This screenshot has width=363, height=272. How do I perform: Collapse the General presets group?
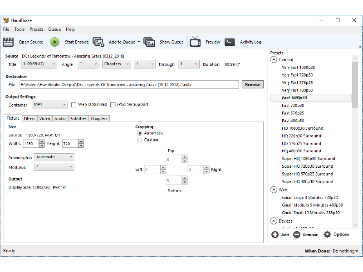(x=274, y=60)
